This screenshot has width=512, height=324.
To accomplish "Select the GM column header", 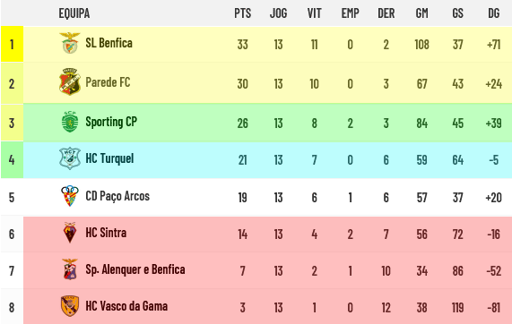I will (x=421, y=13).
